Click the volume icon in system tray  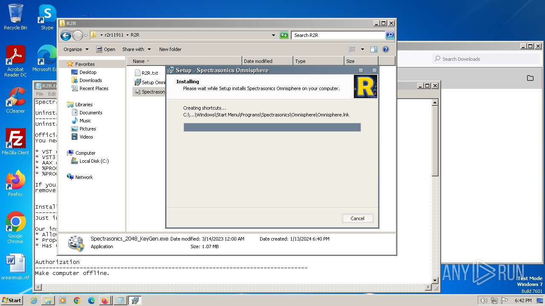point(484,300)
